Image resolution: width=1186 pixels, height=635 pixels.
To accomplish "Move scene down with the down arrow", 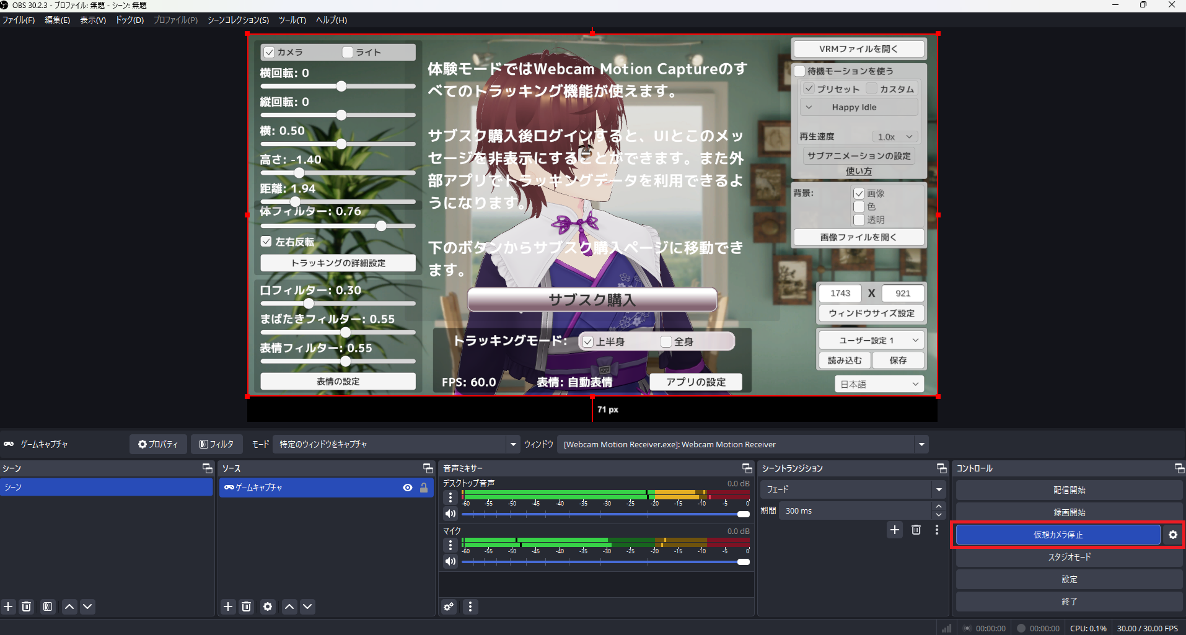I will click(x=87, y=607).
